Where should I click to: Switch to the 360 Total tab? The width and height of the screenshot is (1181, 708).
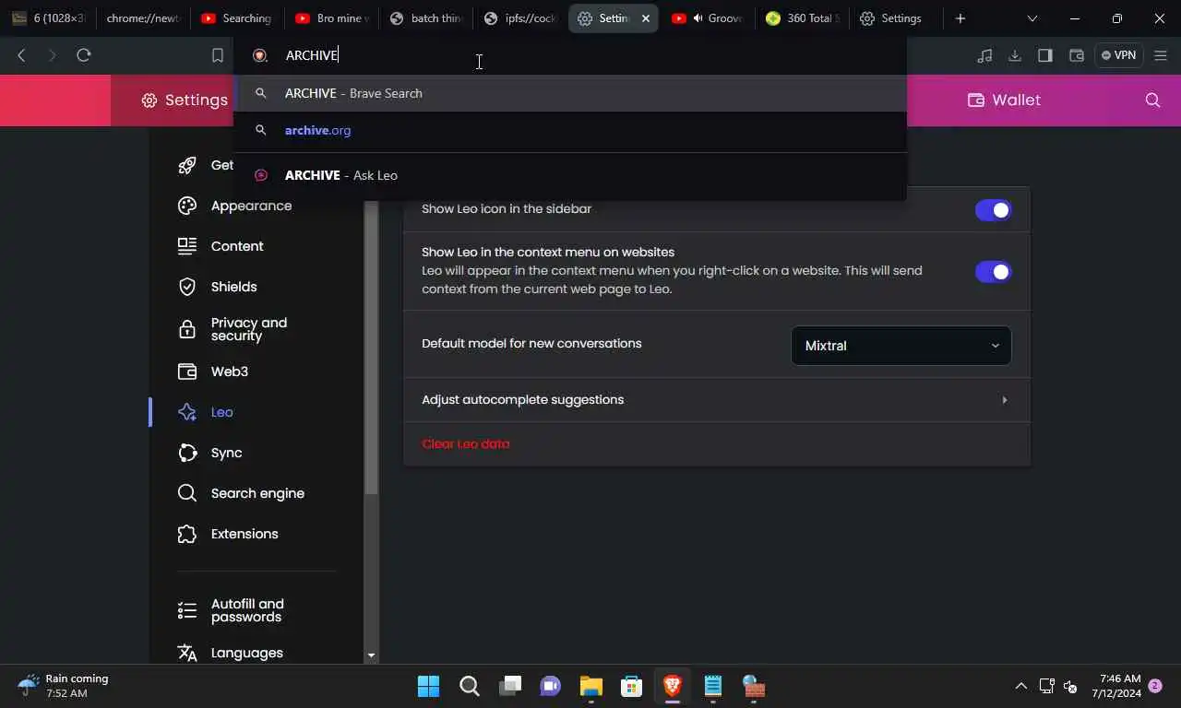[x=801, y=18]
